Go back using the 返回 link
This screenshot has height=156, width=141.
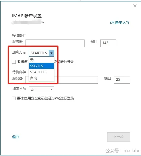coord(16,137)
